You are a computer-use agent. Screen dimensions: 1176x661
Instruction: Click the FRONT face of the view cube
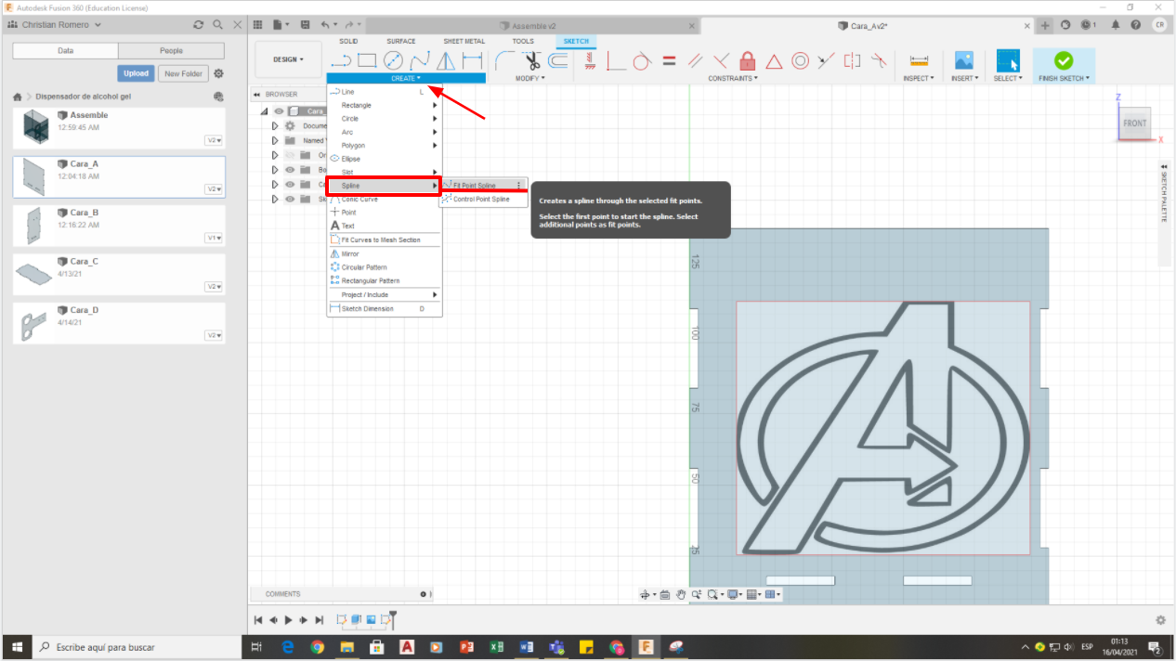pyautogui.click(x=1134, y=123)
